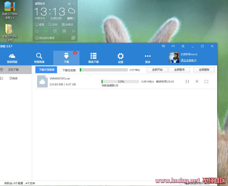
Task: Open the 百度云不限制速度.zip desktop file
Action: pyautogui.click(x=10, y=10)
